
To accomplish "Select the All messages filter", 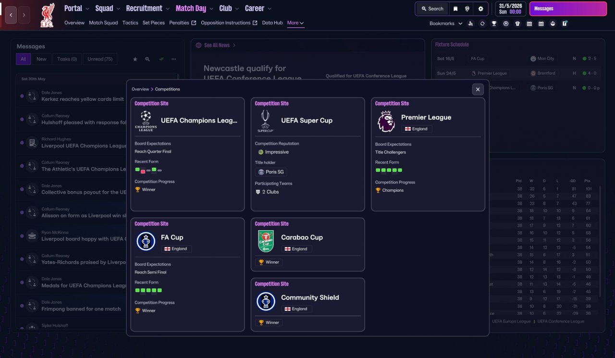I will tap(23, 59).
